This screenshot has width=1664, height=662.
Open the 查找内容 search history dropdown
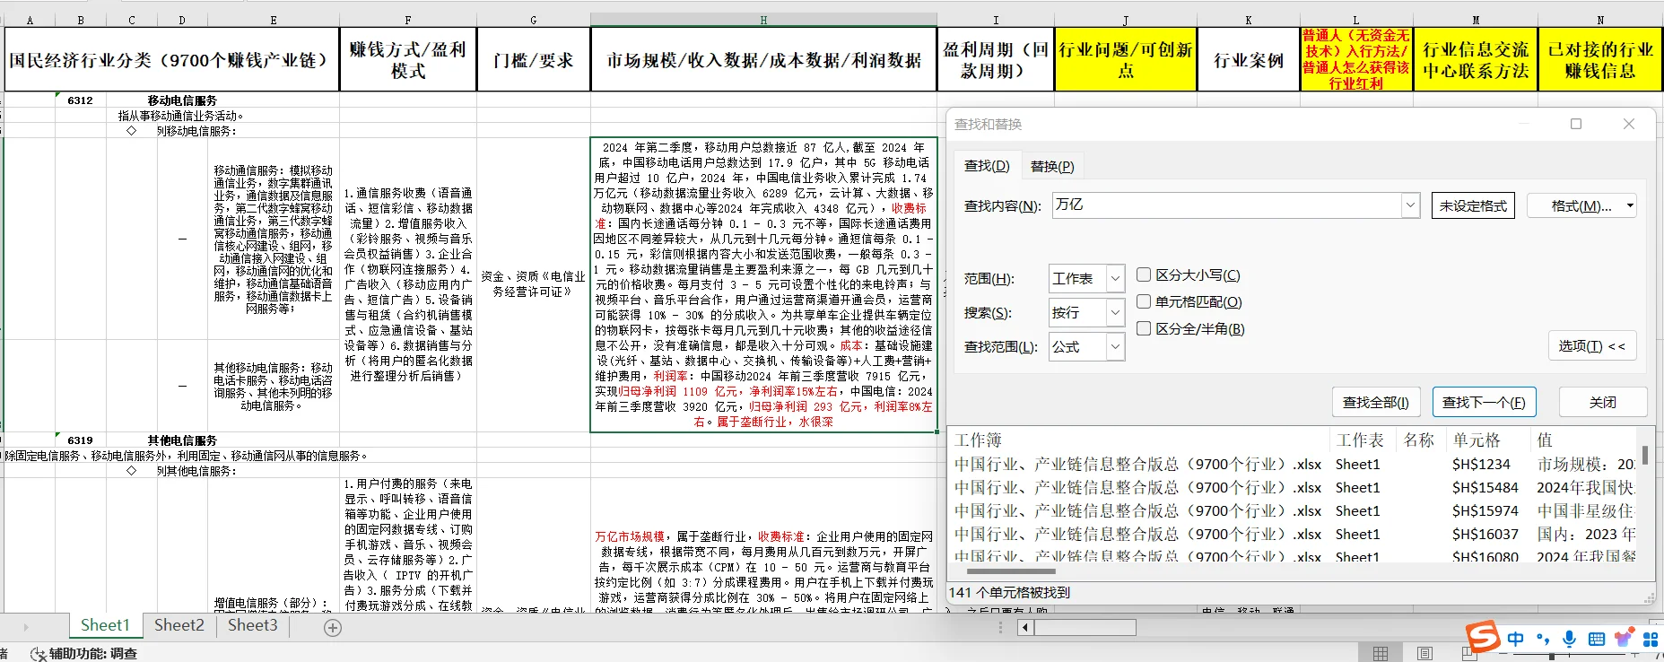click(x=1410, y=205)
